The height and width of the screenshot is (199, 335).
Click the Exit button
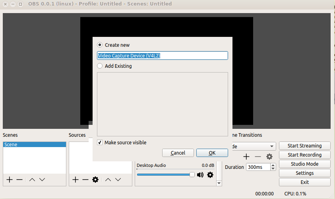(305, 182)
